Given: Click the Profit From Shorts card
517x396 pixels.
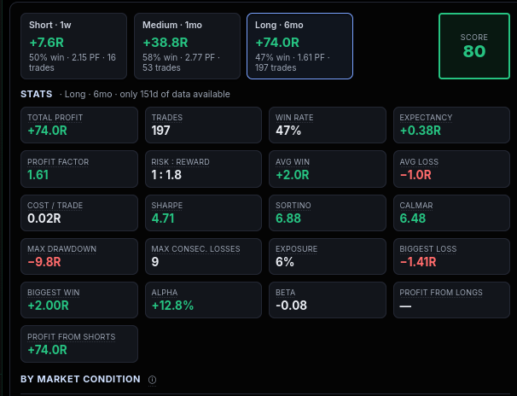Looking at the screenshot, I should click(79, 344).
